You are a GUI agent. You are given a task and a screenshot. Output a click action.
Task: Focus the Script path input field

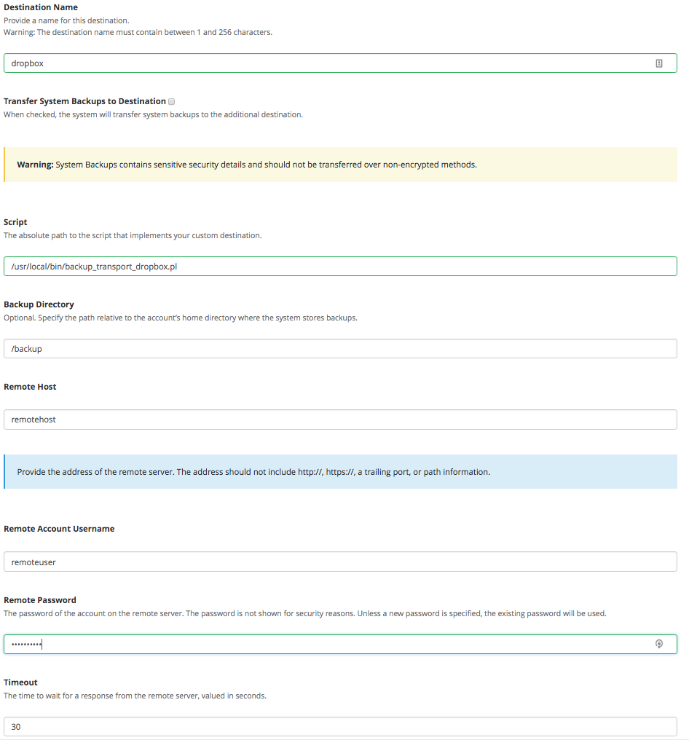tap(340, 267)
